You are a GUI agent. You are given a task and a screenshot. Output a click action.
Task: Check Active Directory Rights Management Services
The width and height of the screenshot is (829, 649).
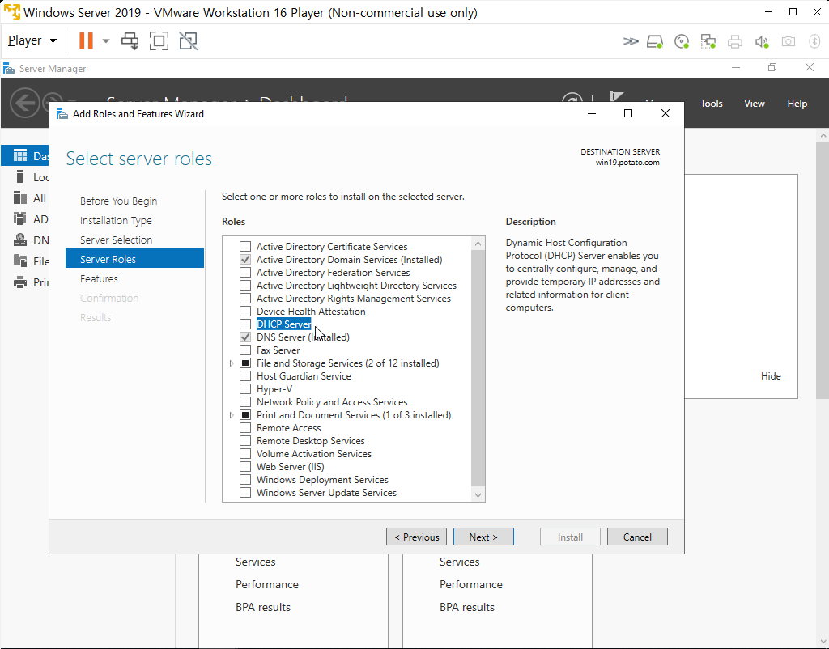coord(245,298)
